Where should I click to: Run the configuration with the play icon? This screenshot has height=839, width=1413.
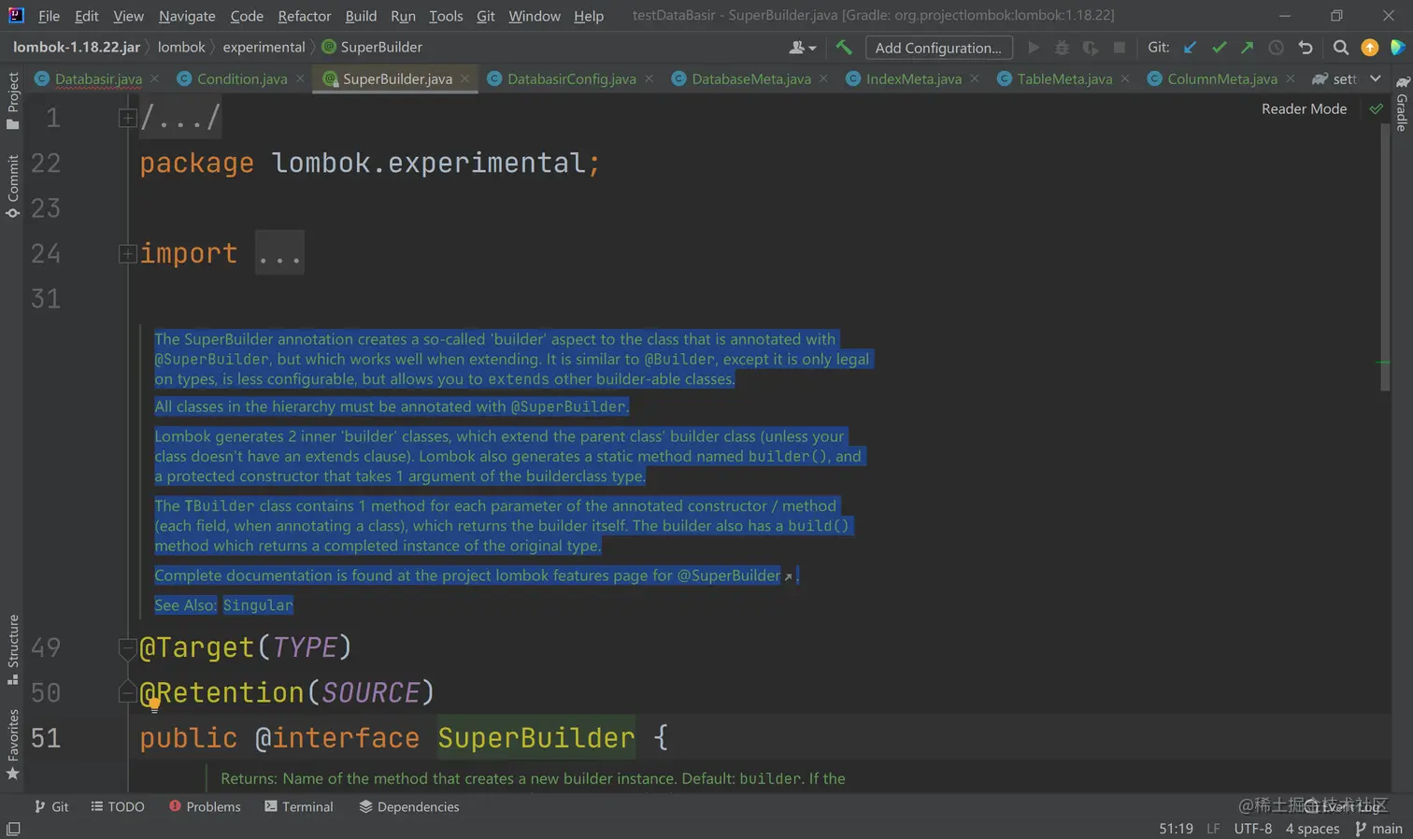coord(1034,48)
